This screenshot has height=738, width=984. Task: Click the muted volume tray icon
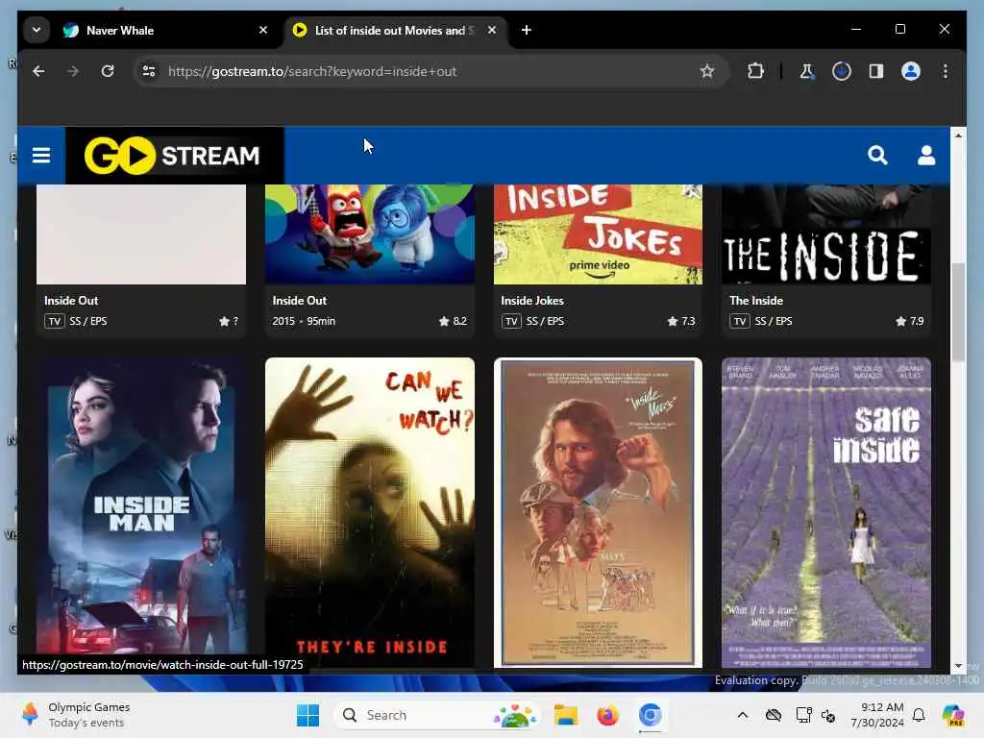(x=828, y=715)
